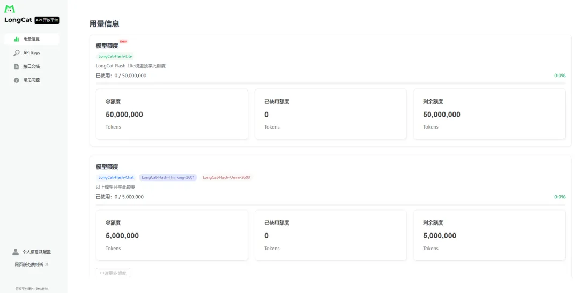Click the 申请更多额度 button
Screen dimensions: 579x293
point(113,273)
